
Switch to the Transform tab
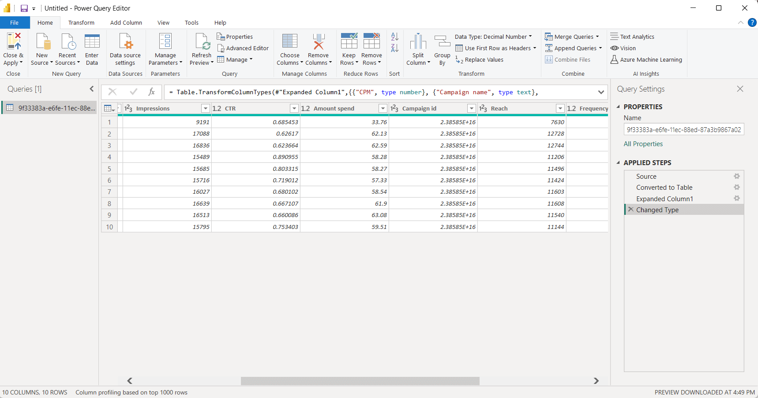(81, 22)
